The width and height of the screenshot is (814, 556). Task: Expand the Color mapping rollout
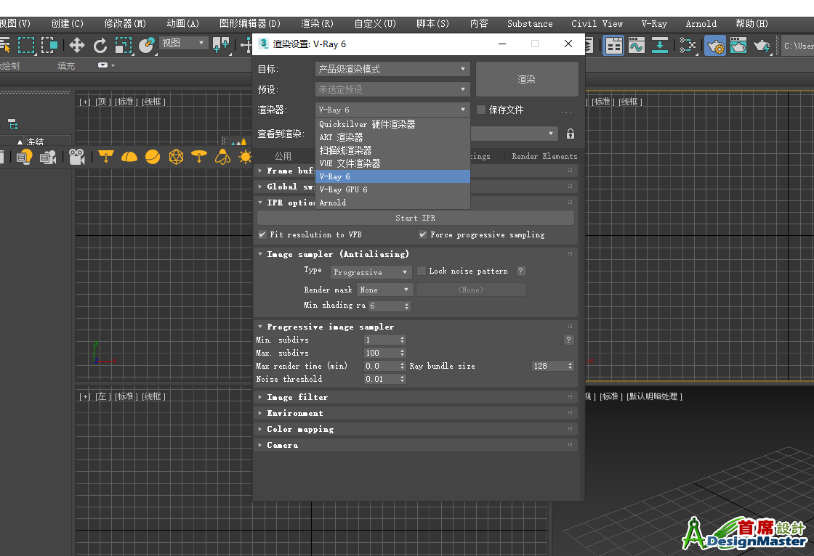pyautogui.click(x=415, y=429)
